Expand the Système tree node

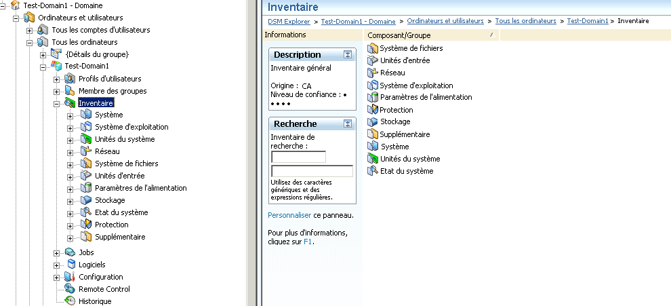pyautogui.click(x=70, y=116)
